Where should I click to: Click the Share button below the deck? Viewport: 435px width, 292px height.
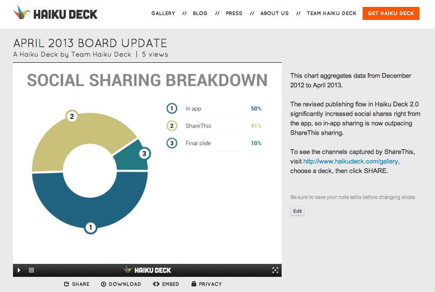point(77,284)
